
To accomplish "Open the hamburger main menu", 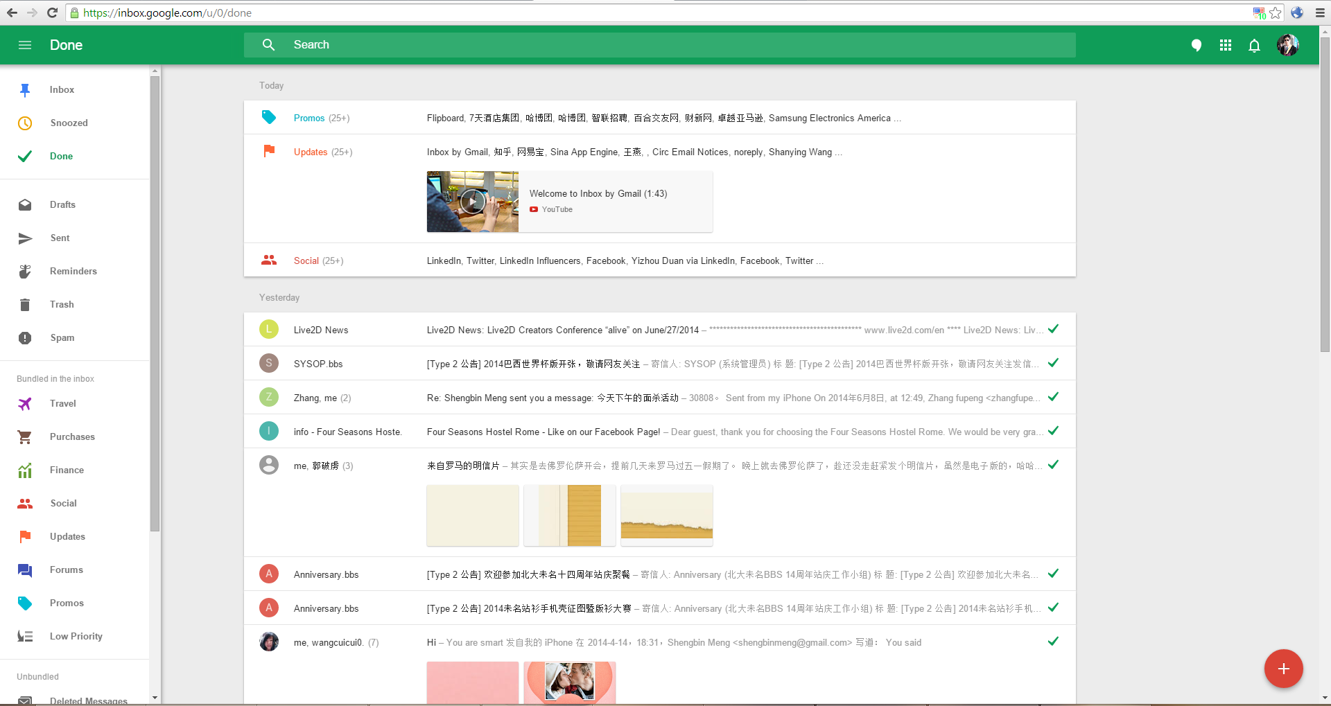I will pyautogui.click(x=25, y=45).
